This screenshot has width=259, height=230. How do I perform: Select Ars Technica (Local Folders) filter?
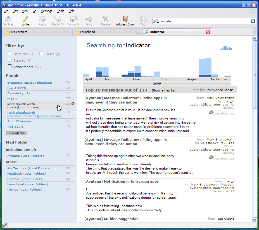40,168
